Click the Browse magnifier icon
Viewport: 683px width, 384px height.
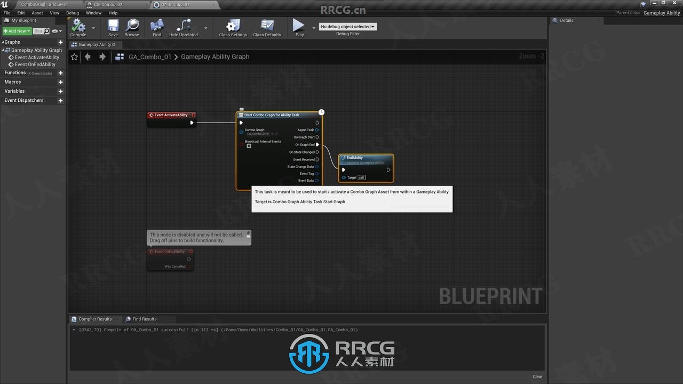[132, 25]
